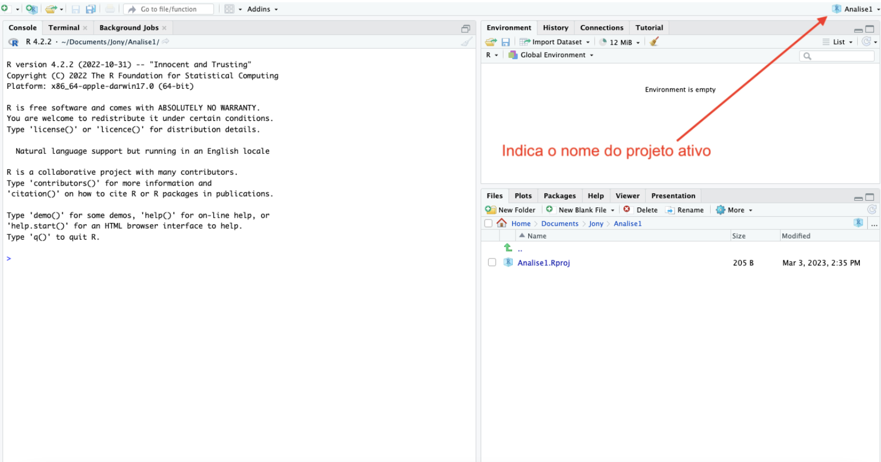Save workspace using Environment floppy disk icon
Screen dimensions: 881x462
click(x=505, y=42)
